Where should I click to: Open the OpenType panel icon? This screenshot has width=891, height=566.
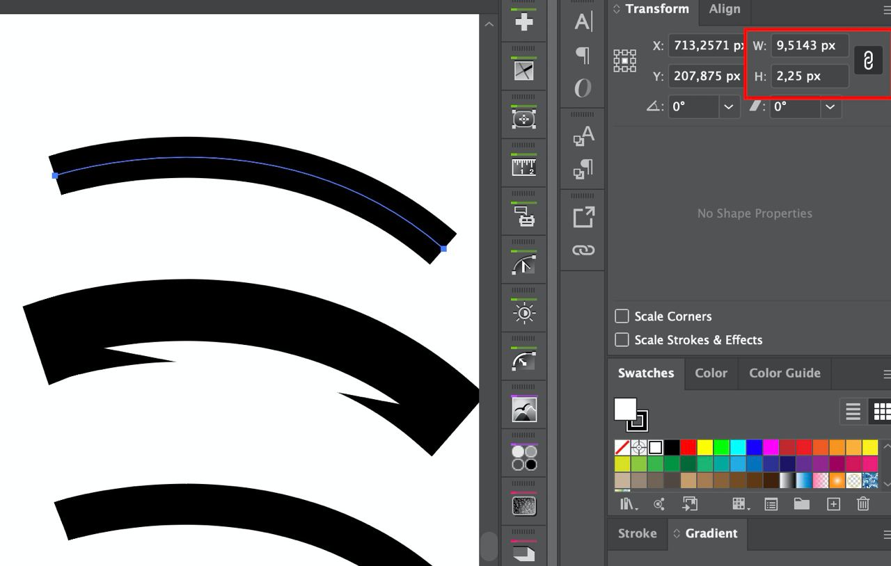click(x=583, y=88)
